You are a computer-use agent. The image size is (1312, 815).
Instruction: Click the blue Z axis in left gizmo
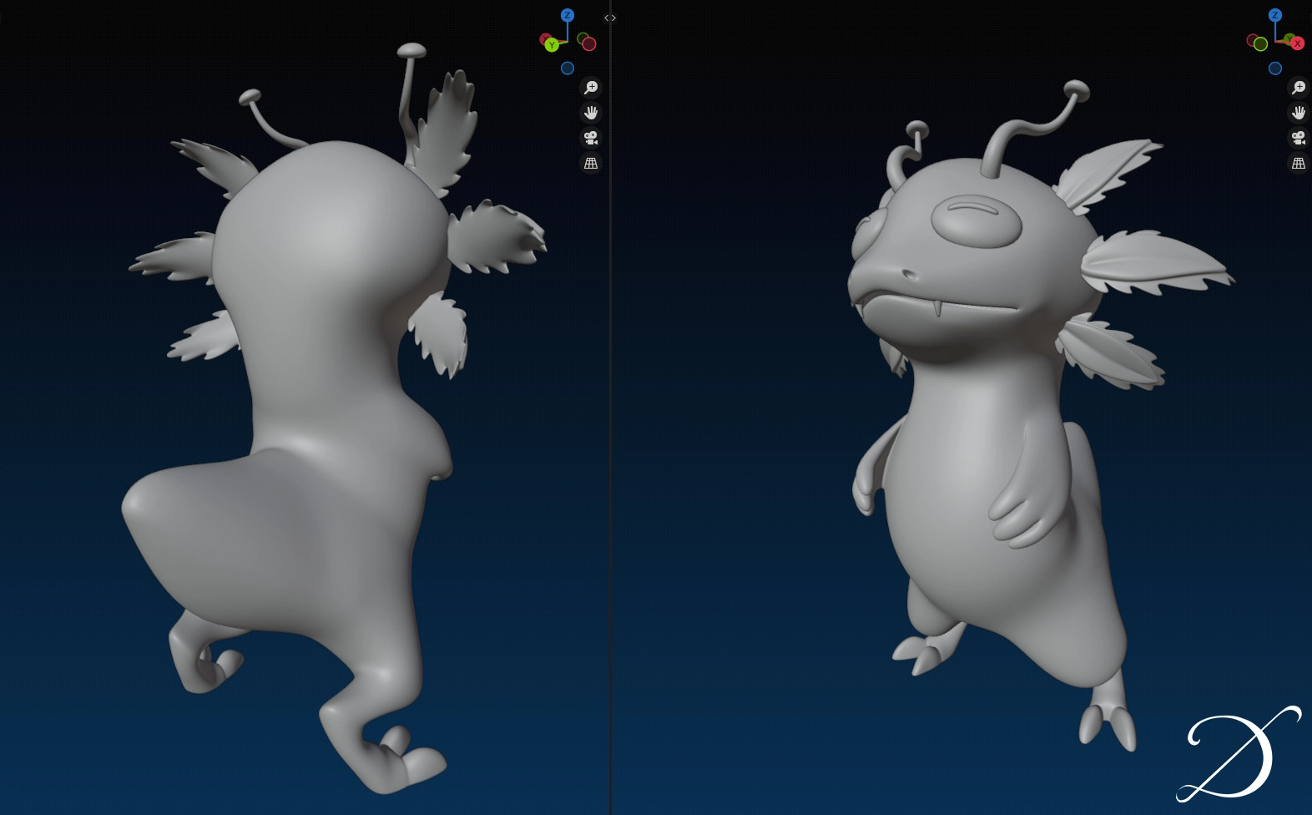[568, 15]
